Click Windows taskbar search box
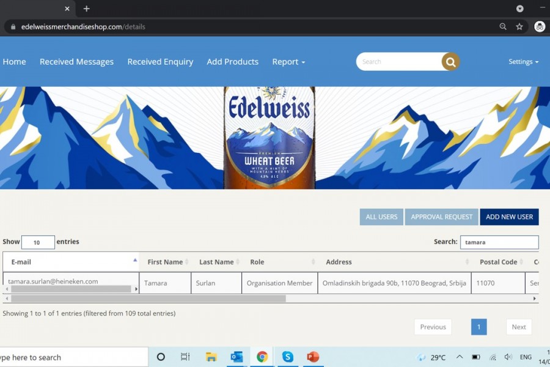The image size is (550, 367). [x=73, y=357]
